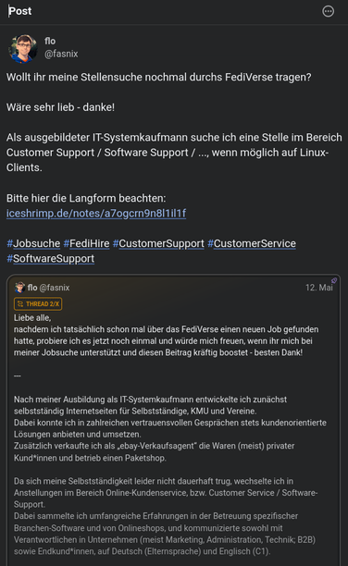Image resolution: width=348 pixels, height=566 pixels.
Task: Click the purple link icon on quoted post
Action: [x=334, y=280]
